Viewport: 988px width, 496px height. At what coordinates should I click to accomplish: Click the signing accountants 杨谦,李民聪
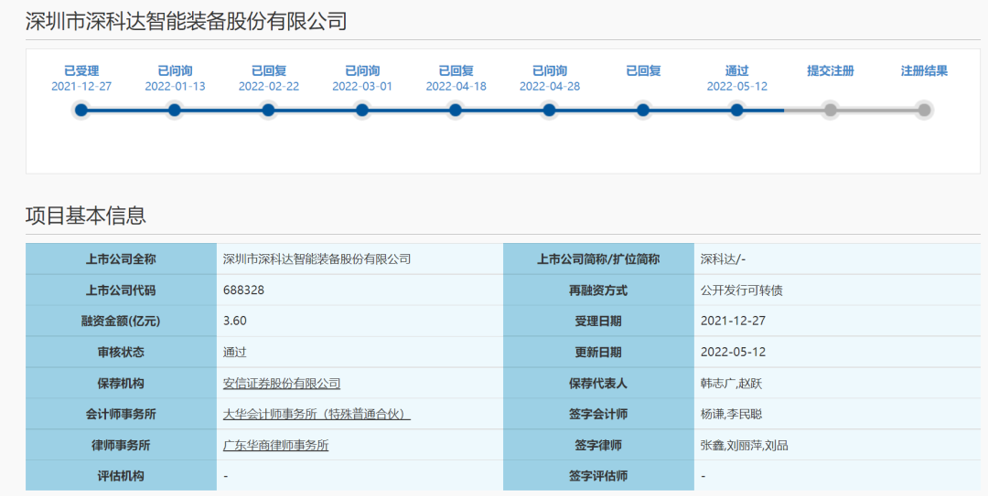coord(732,414)
